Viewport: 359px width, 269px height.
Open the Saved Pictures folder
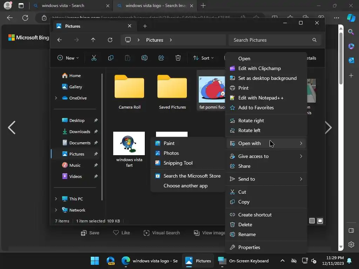click(x=172, y=92)
